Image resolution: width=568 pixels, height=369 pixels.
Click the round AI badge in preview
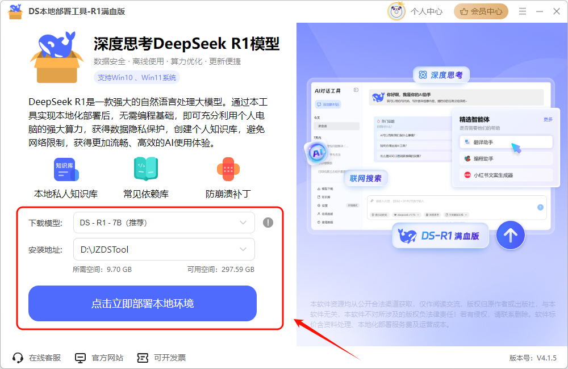coord(315,153)
